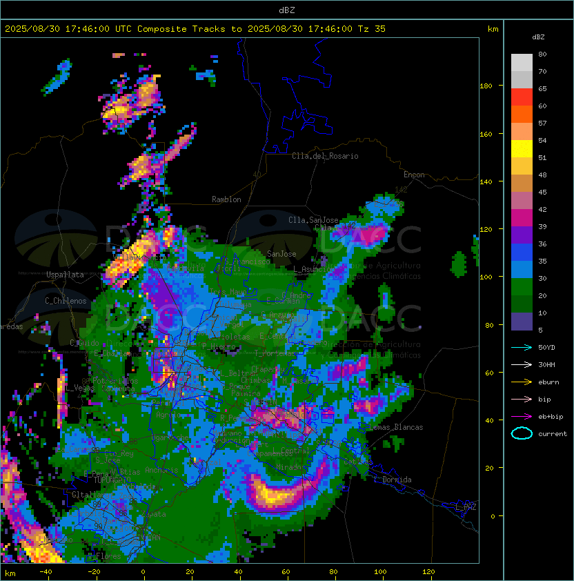Select the magenta 39–42 dBZ swatch
This screenshot has height=581, width=574.
(522, 217)
